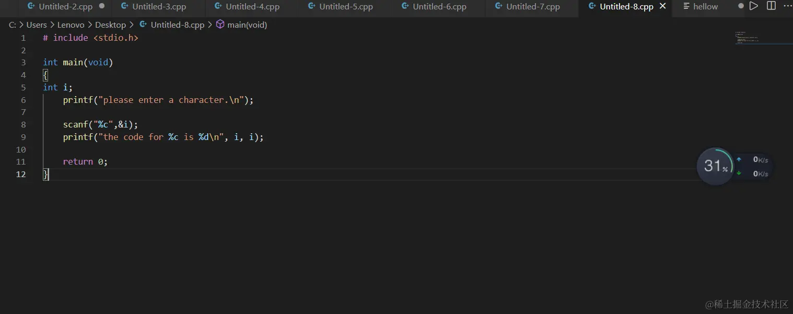Click the network speed indicator widget
The width and height of the screenshot is (793, 314).
click(x=754, y=167)
